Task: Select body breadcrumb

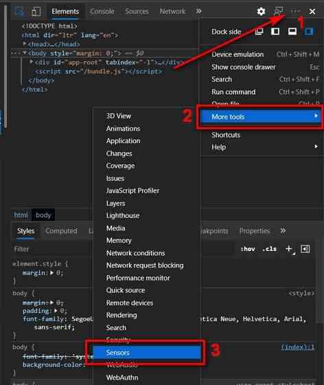Action: [43, 215]
